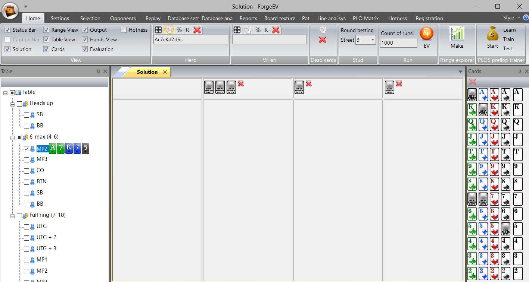
Task: Click Hero grid card selector icon
Action: [x=158, y=30]
